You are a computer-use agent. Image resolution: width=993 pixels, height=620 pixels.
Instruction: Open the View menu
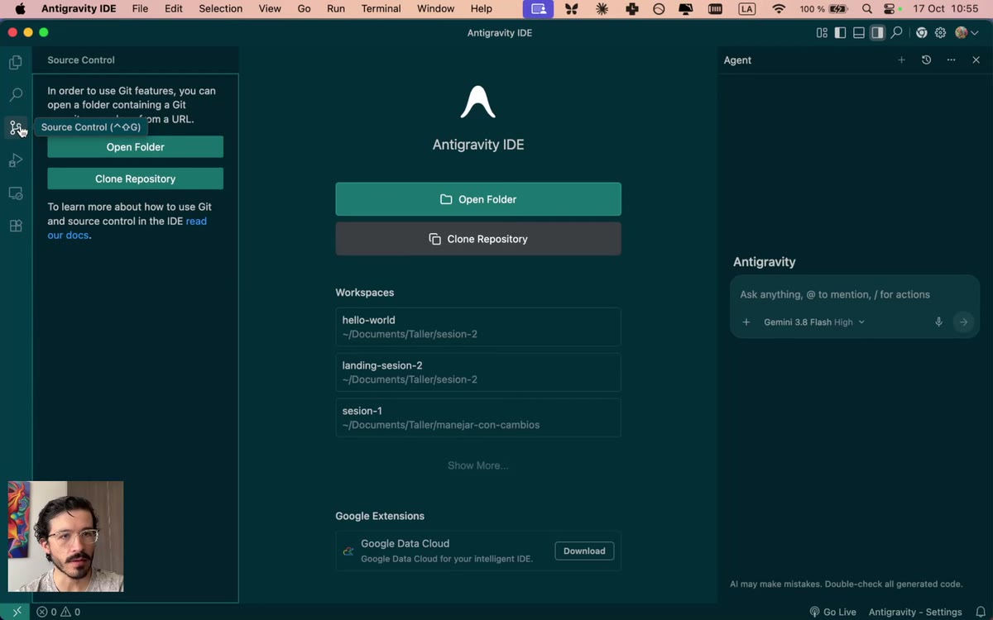click(x=270, y=9)
